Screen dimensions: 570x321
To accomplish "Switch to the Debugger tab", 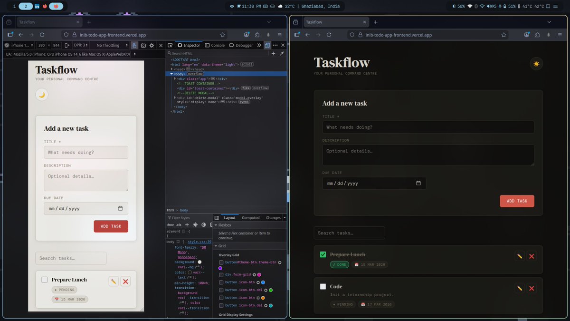I will (x=241, y=45).
